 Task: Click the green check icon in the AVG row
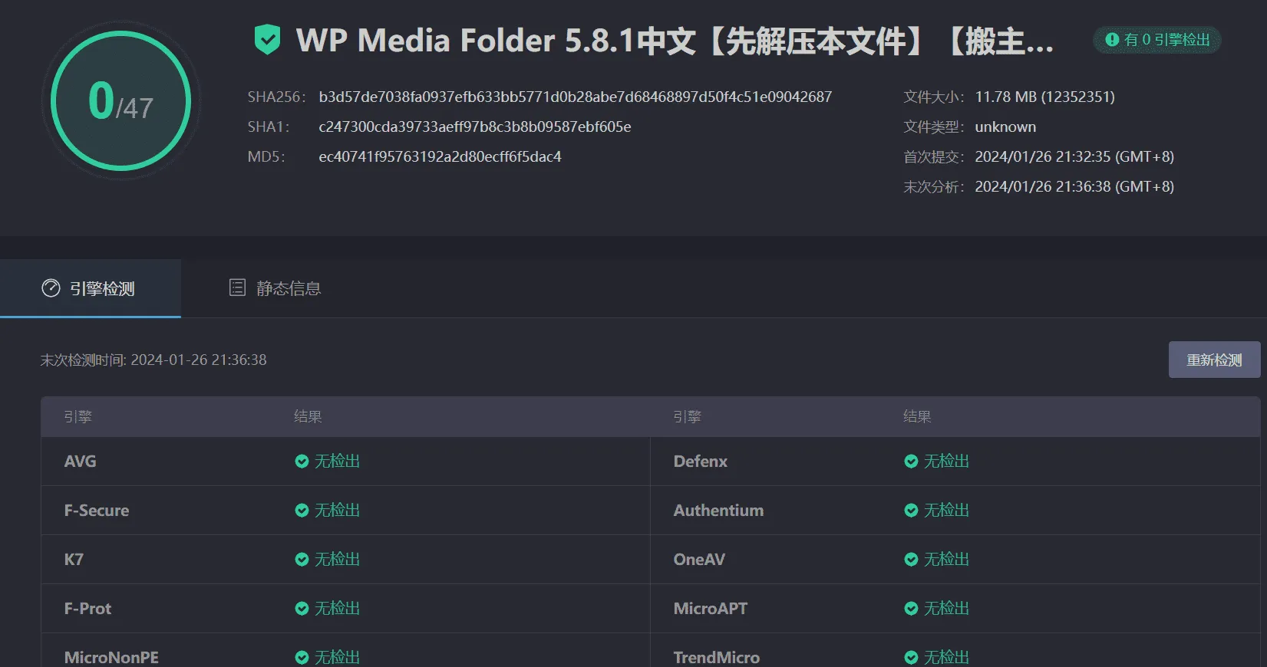(x=302, y=462)
